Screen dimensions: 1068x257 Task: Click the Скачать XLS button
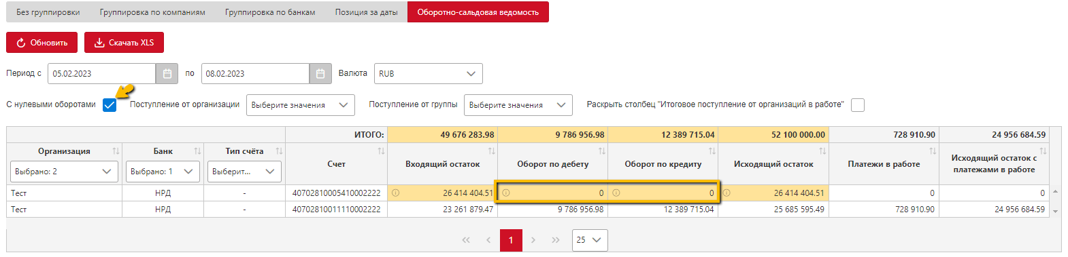pyautogui.click(x=124, y=42)
